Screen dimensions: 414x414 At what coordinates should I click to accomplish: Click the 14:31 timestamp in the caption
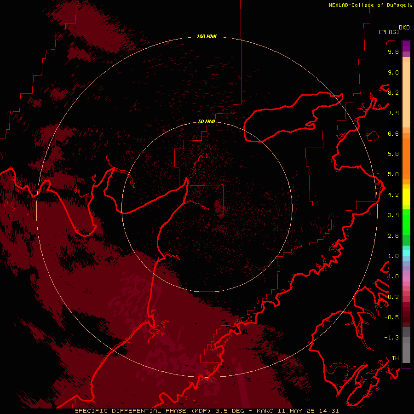point(329,411)
